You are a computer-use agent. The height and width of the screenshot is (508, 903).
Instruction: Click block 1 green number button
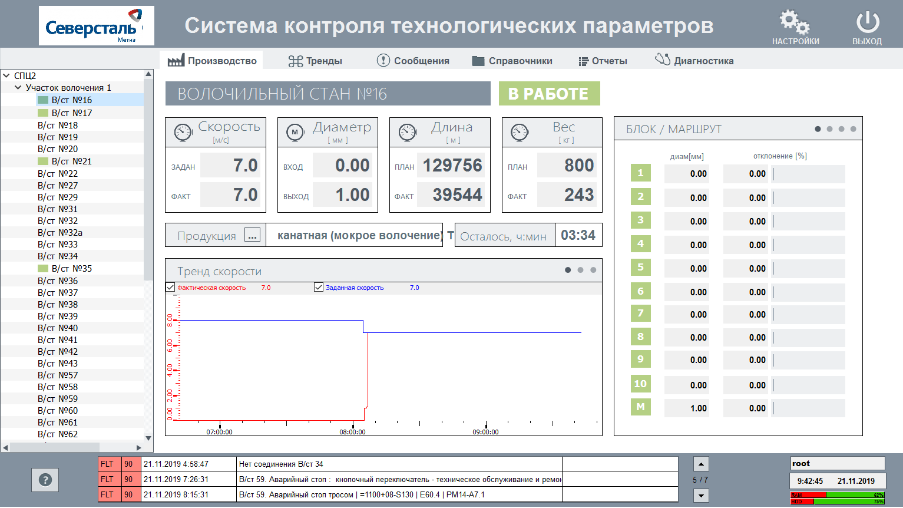(640, 173)
